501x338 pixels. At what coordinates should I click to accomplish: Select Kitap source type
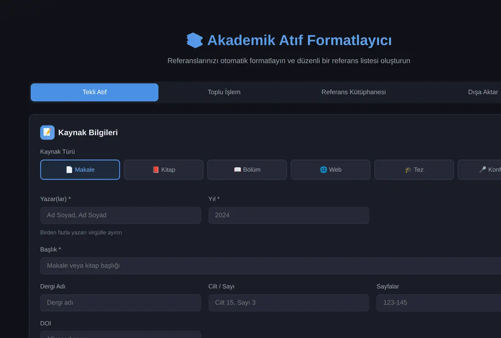pyautogui.click(x=164, y=170)
